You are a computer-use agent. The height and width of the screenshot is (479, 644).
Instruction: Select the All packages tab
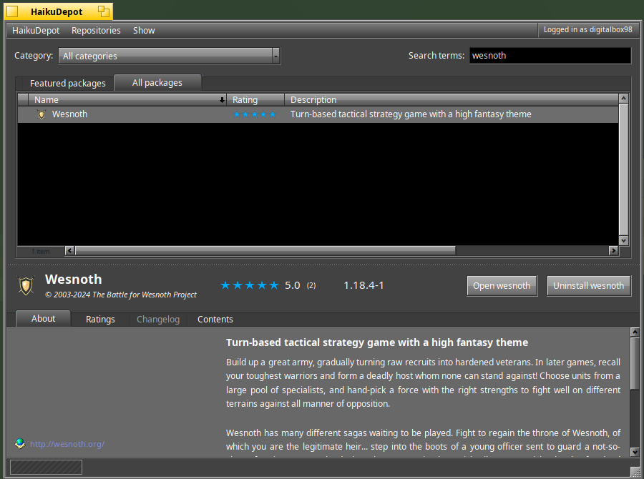coord(157,82)
